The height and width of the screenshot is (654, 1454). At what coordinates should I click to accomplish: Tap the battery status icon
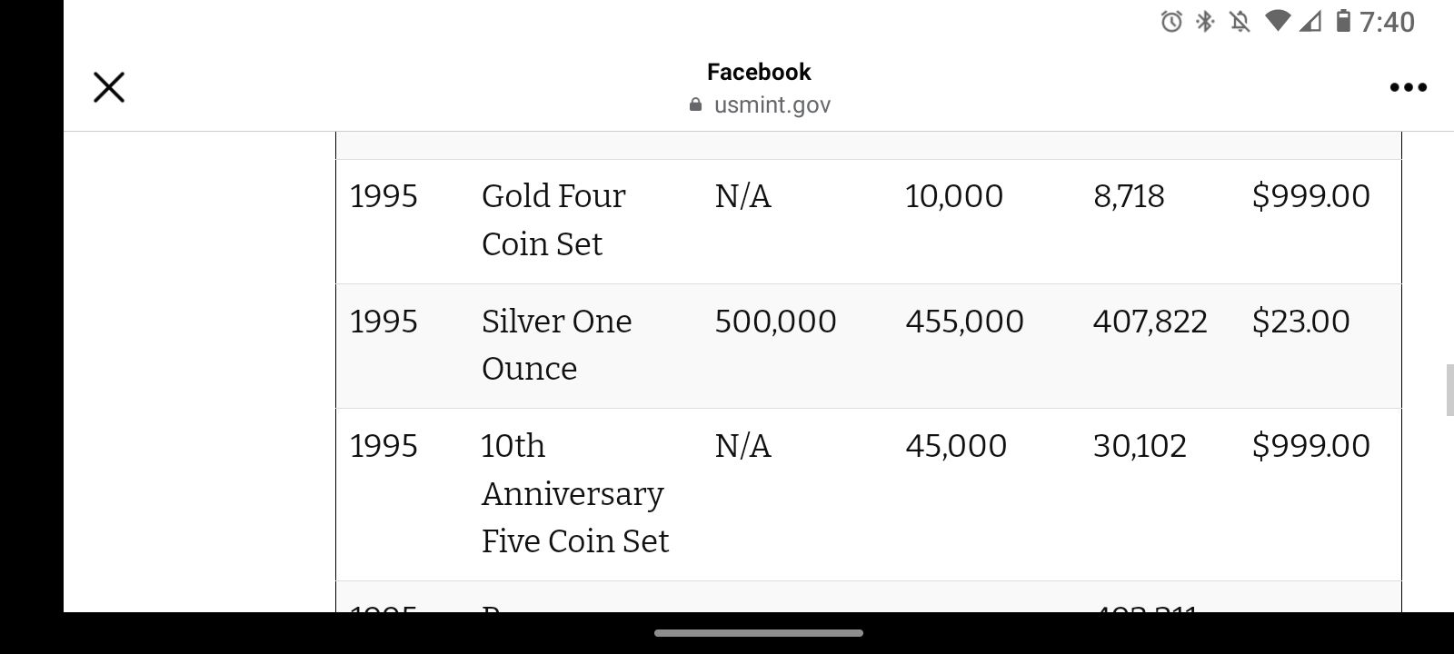tap(1343, 21)
